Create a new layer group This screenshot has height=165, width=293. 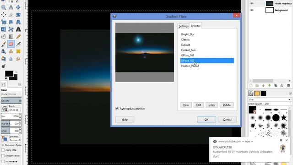(257, 86)
